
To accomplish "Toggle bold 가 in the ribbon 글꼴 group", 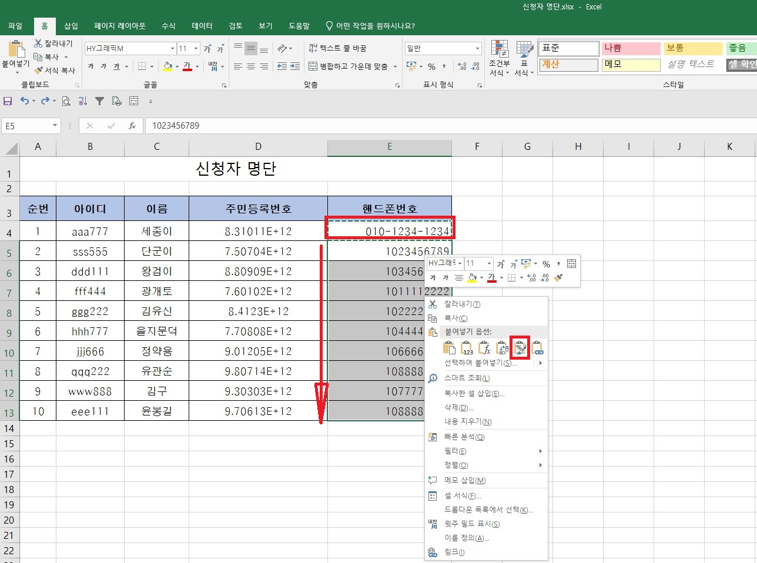I will [91, 66].
